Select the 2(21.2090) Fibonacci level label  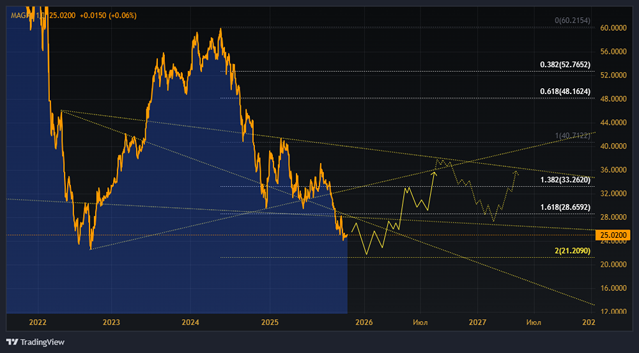[572, 251]
